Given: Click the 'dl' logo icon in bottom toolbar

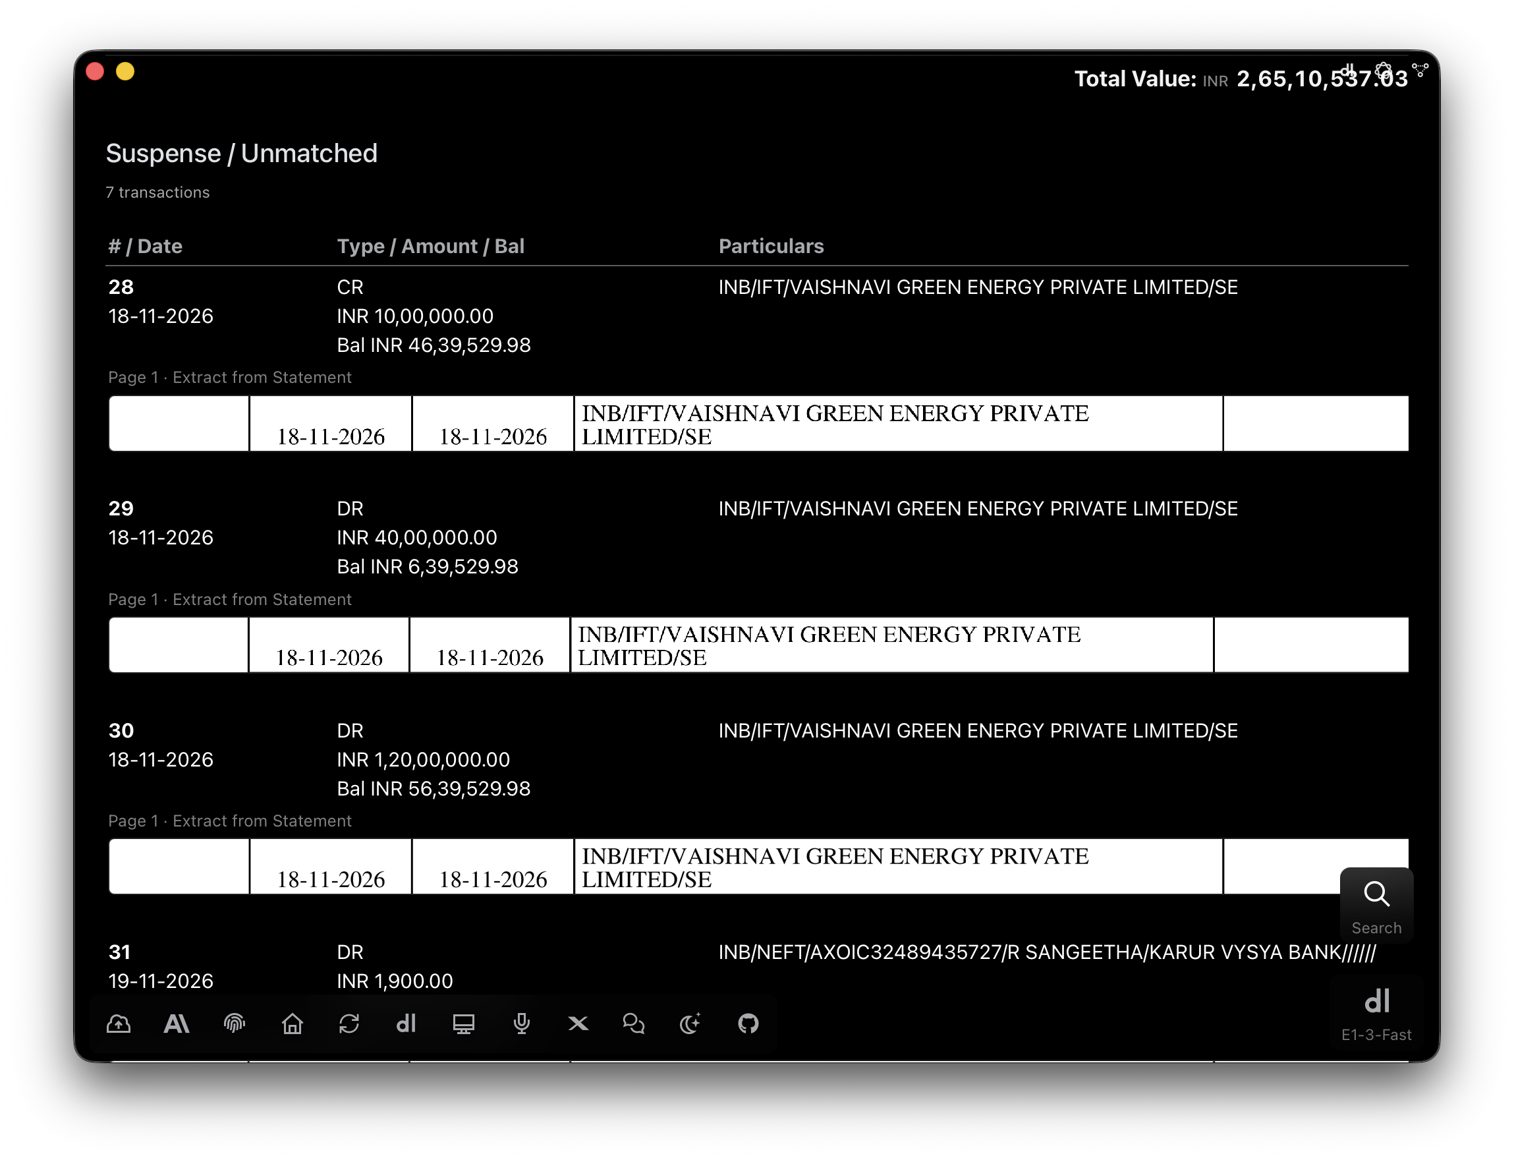Looking at the screenshot, I should click(406, 1024).
